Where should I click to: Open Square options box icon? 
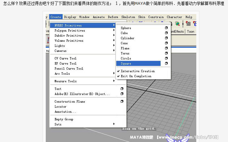166,63
